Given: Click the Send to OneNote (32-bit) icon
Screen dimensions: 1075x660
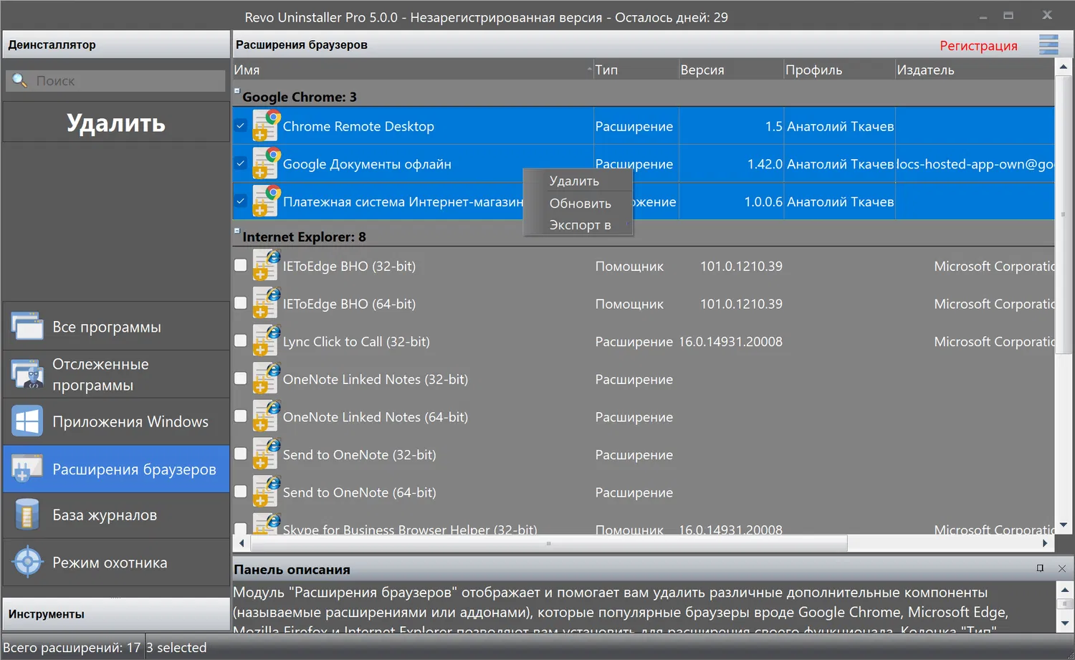Looking at the screenshot, I should point(266,454).
